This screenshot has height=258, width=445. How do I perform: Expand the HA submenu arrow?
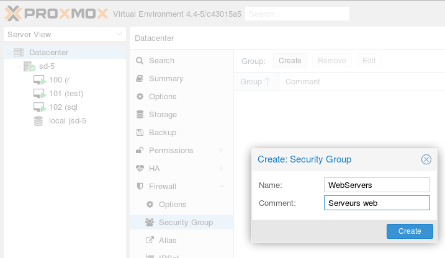tap(222, 169)
